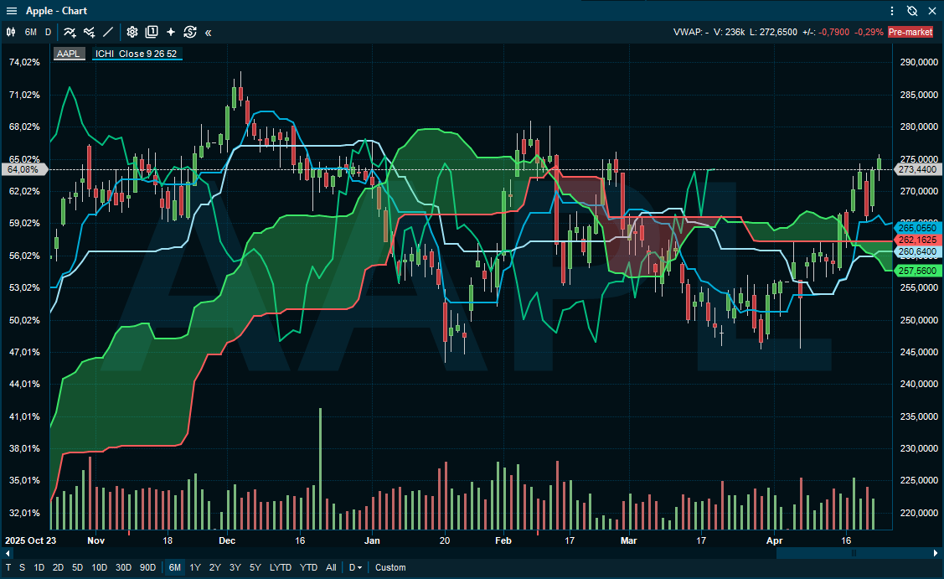944x579 pixels.
Task: Select the T range button
Action: [x=8, y=567]
